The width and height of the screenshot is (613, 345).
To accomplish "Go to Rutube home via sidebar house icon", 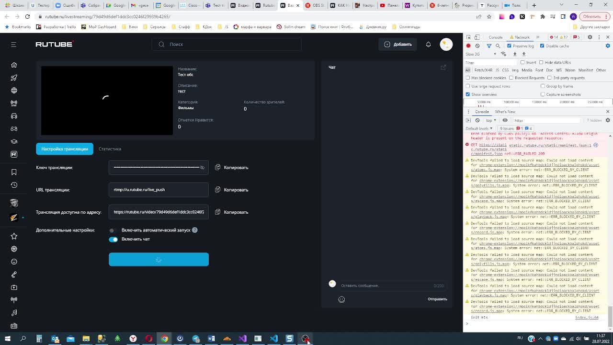I will (14, 65).
